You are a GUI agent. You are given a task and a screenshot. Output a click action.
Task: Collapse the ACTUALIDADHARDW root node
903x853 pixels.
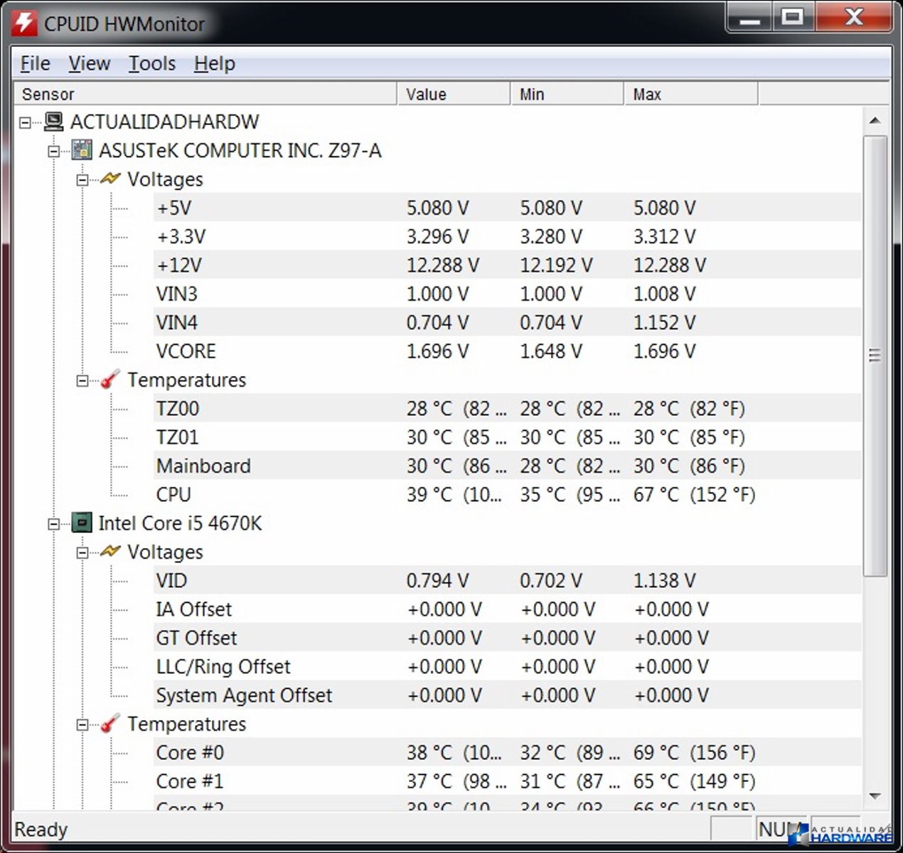pos(26,122)
